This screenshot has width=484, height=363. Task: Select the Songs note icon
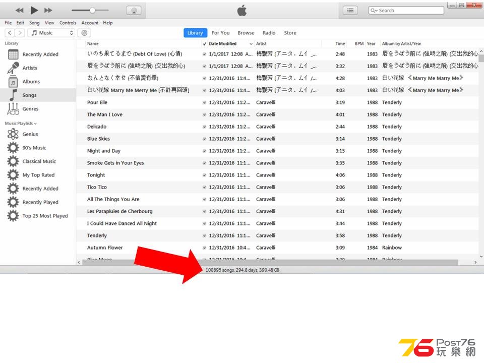(13, 95)
